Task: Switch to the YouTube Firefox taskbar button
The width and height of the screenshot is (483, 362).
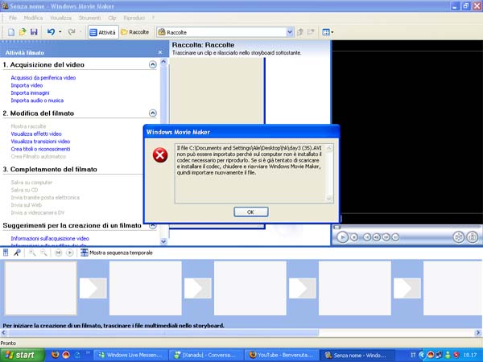Action: pos(281,355)
